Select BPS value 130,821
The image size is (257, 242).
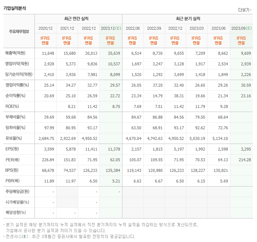(221, 171)
